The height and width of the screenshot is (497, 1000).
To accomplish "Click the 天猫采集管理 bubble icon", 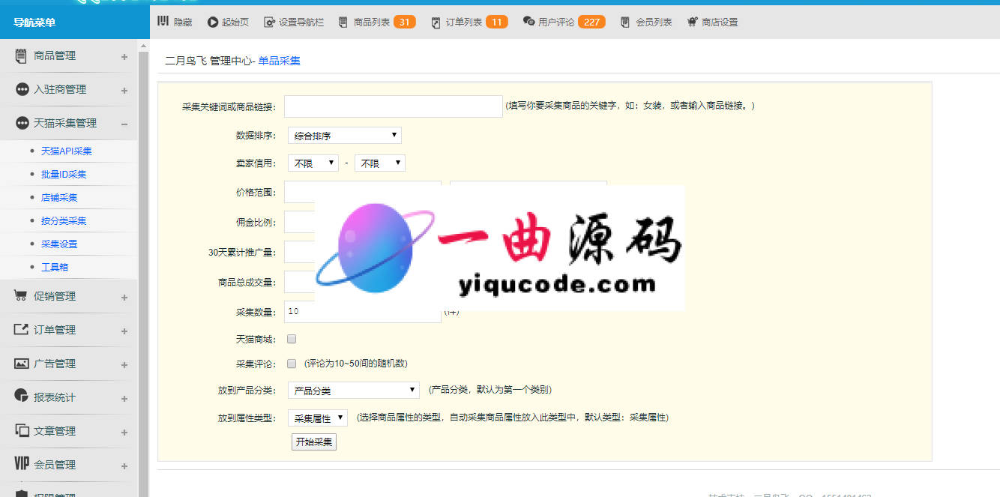I will pos(22,123).
